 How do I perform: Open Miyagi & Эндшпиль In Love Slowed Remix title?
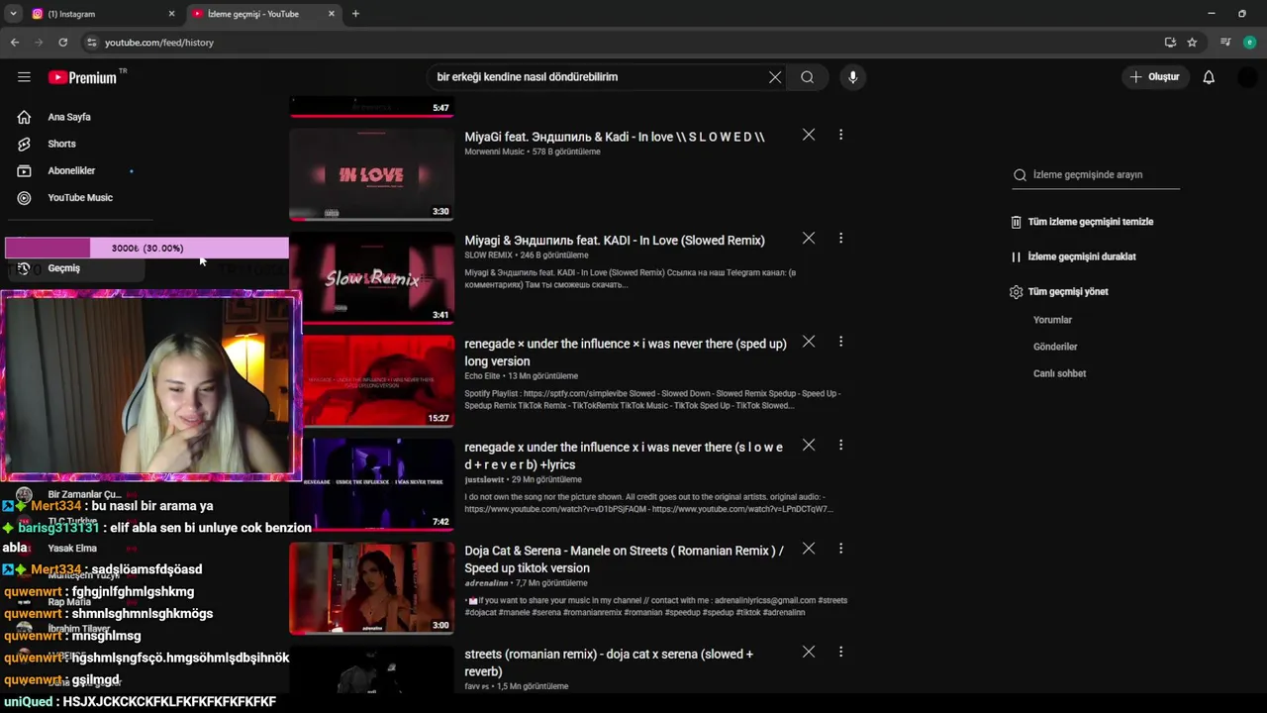(615, 240)
